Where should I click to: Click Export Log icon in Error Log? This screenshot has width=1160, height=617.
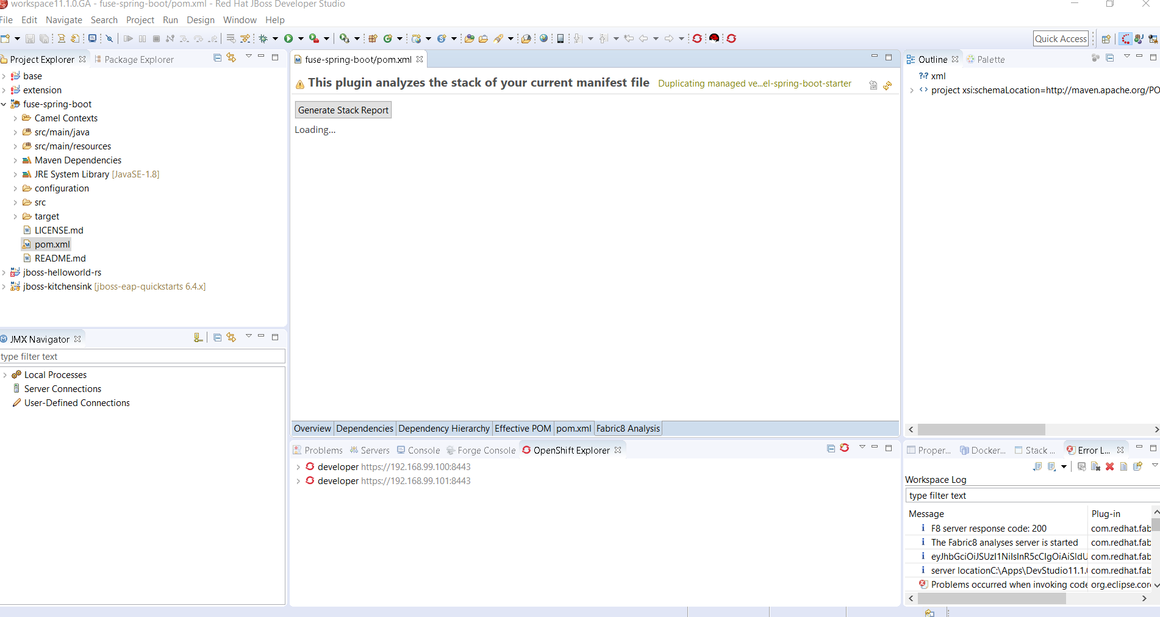(x=1037, y=466)
